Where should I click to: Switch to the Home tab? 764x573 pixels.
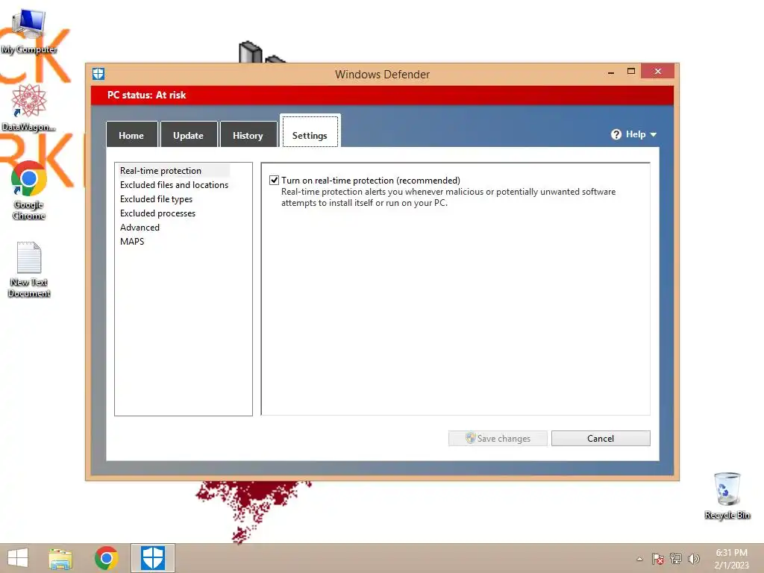click(131, 135)
